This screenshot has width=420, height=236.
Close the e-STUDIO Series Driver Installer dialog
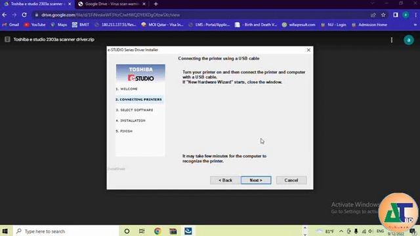(308, 50)
